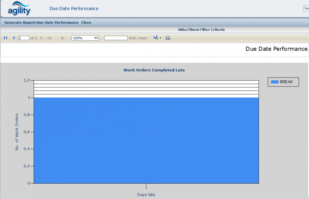This screenshot has height=199, width=309.
Task: Click the Next search link
Action: [x=143, y=38]
